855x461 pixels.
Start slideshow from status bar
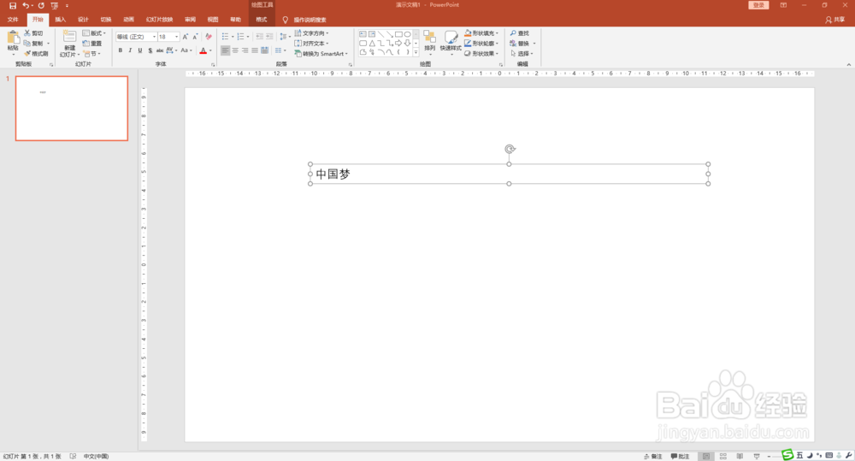tap(757, 456)
